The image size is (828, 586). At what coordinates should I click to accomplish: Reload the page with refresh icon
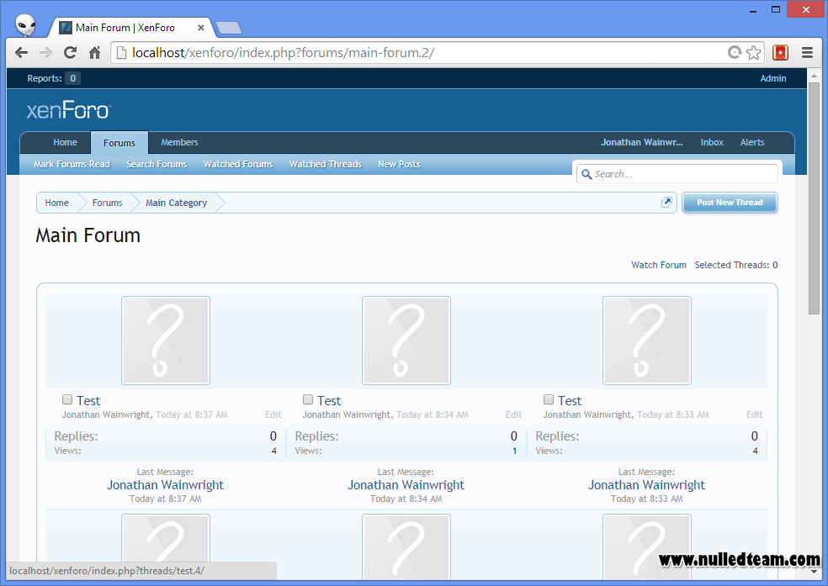click(70, 53)
